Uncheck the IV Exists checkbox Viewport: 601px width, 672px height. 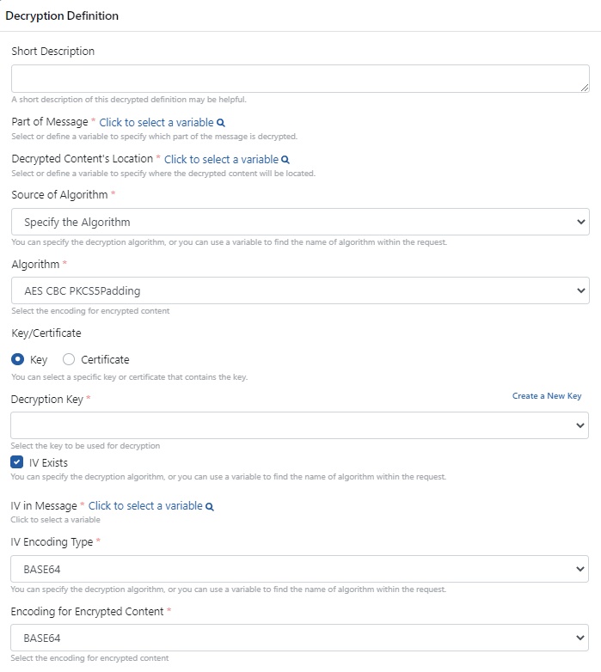(x=17, y=462)
